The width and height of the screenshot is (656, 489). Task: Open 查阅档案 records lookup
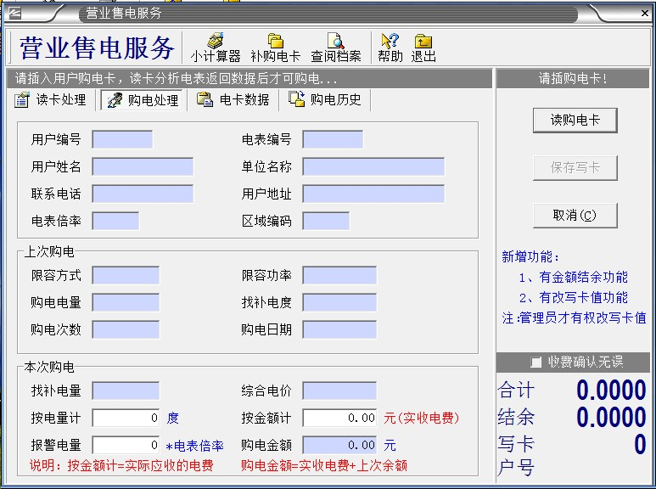coord(335,48)
